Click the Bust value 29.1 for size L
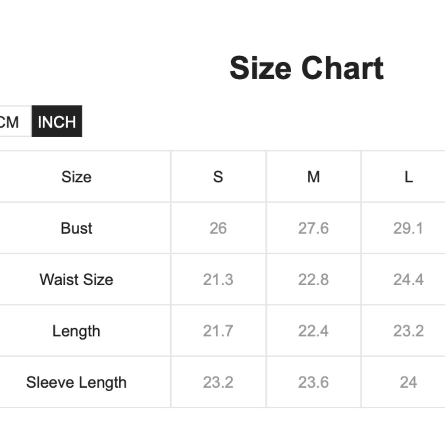The image size is (445, 445). [408, 228]
